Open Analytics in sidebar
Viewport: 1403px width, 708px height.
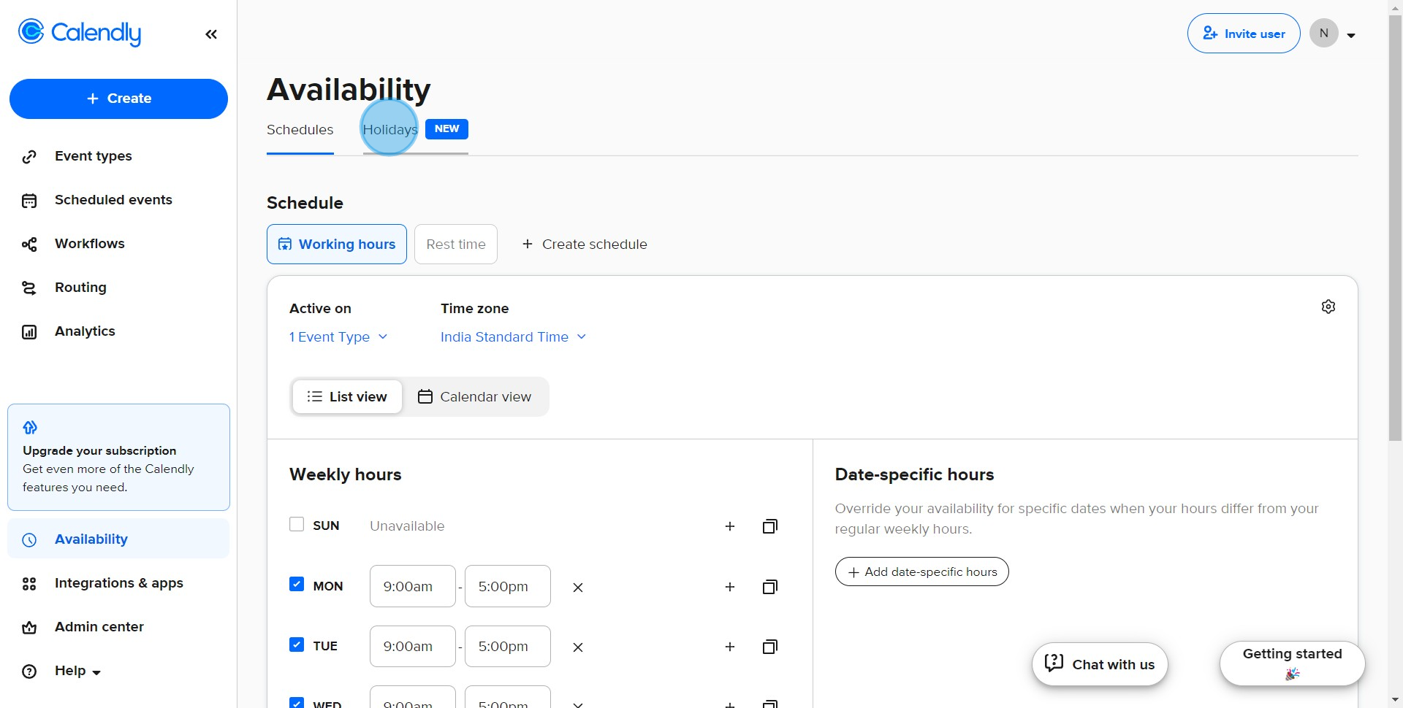coord(85,331)
